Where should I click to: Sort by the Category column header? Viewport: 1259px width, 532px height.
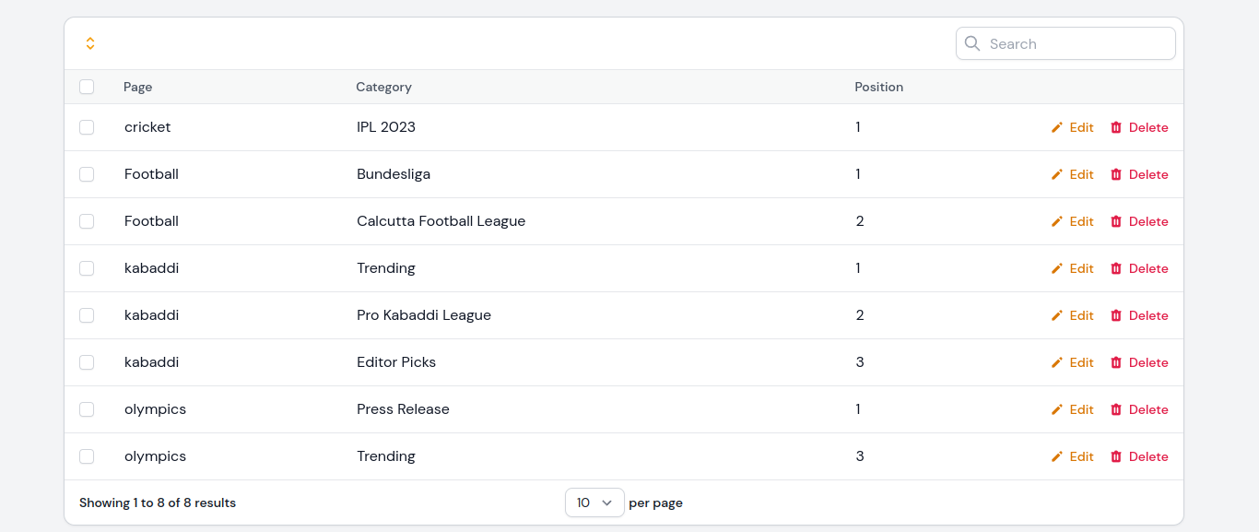click(x=383, y=87)
